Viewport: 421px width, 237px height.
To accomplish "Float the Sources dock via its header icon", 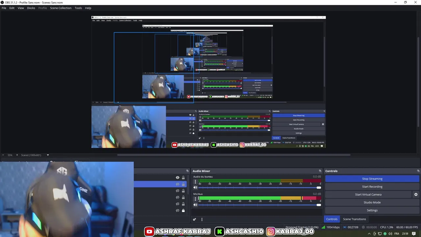I will (x=187, y=171).
